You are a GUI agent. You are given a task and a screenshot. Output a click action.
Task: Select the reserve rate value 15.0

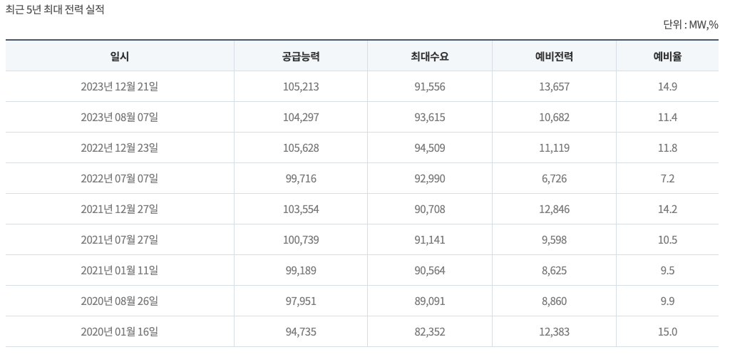pyautogui.click(x=668, y=332)
